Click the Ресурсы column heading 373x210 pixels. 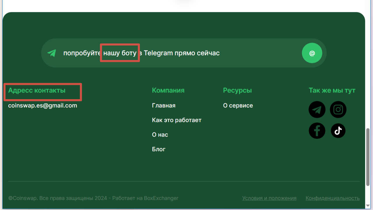point(237,90)
